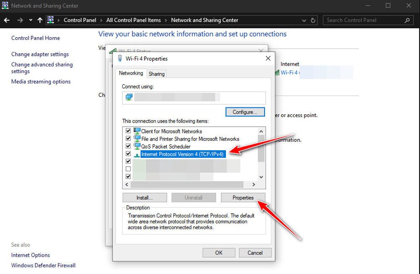Open Windows Defender Firewall link
Viewport: 420px width, 274px height.
43,265
